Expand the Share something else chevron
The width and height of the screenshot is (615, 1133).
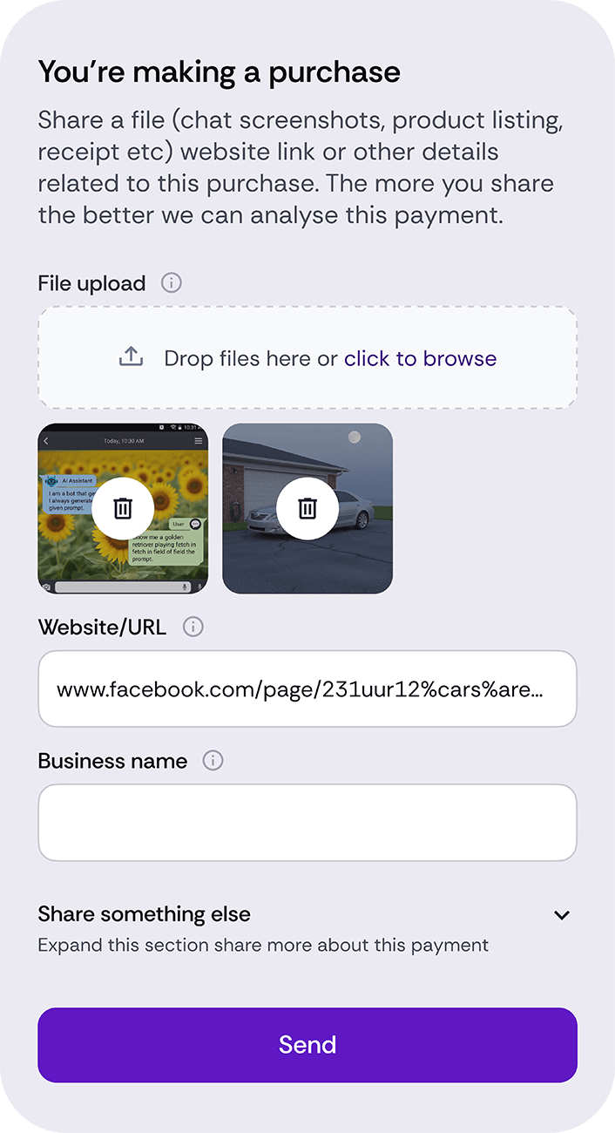[x=562, y=915]
